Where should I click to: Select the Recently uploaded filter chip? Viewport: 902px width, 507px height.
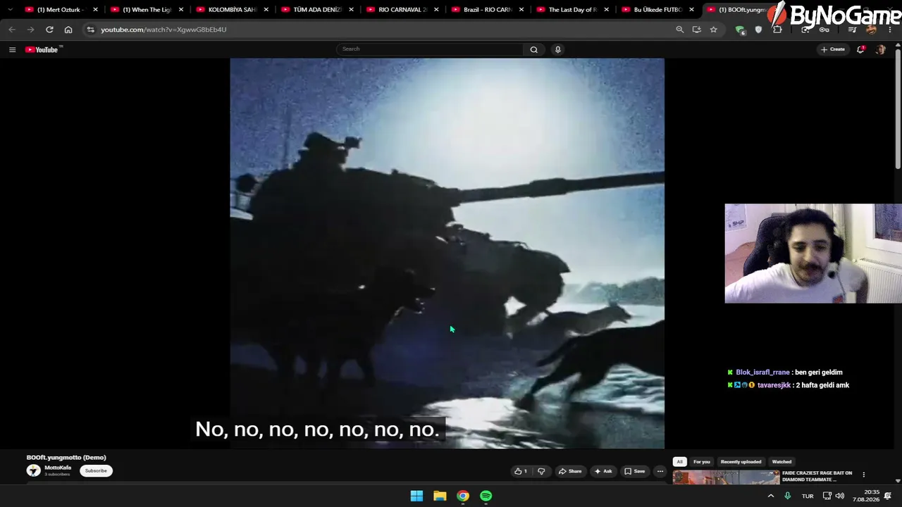click(x=741, y=462)
